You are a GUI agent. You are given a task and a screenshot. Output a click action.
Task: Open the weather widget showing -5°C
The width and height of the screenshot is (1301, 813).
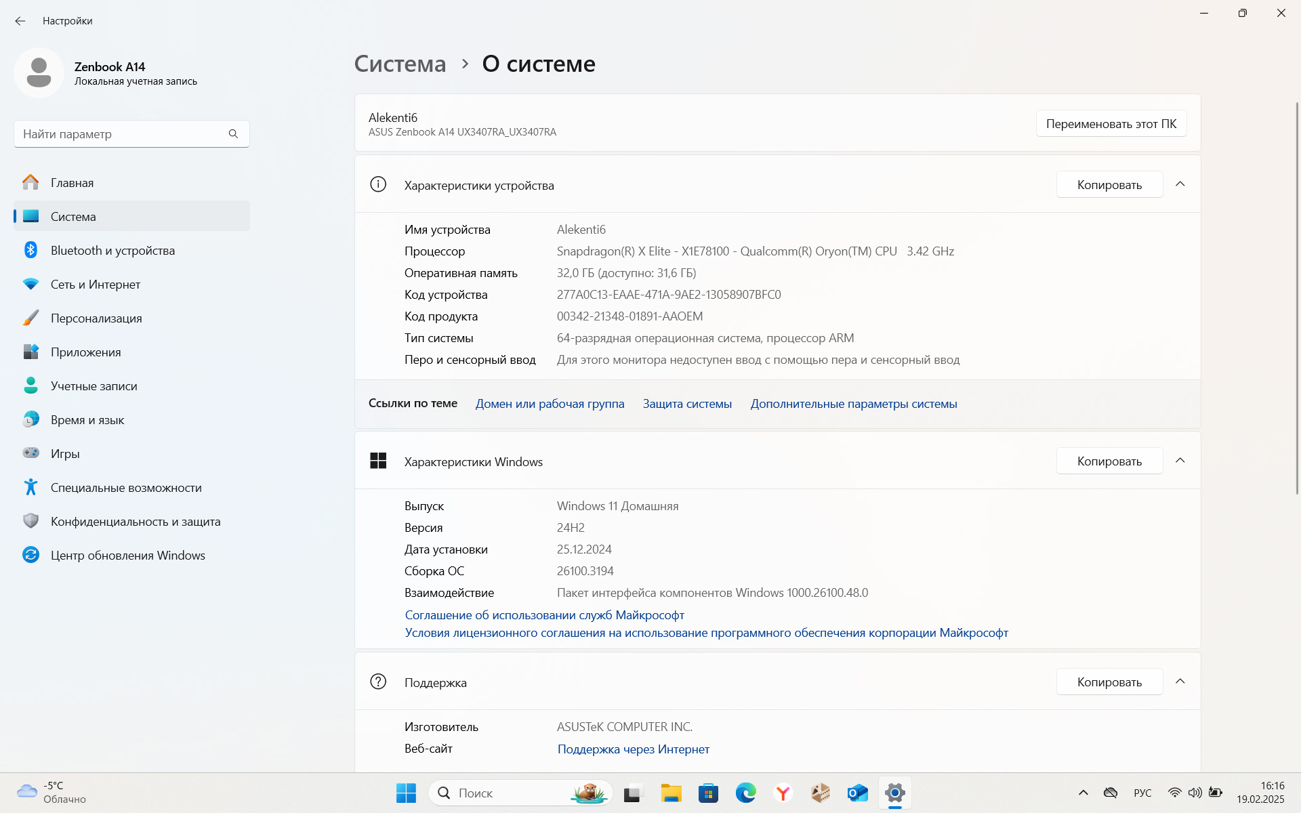click(51, 793)
